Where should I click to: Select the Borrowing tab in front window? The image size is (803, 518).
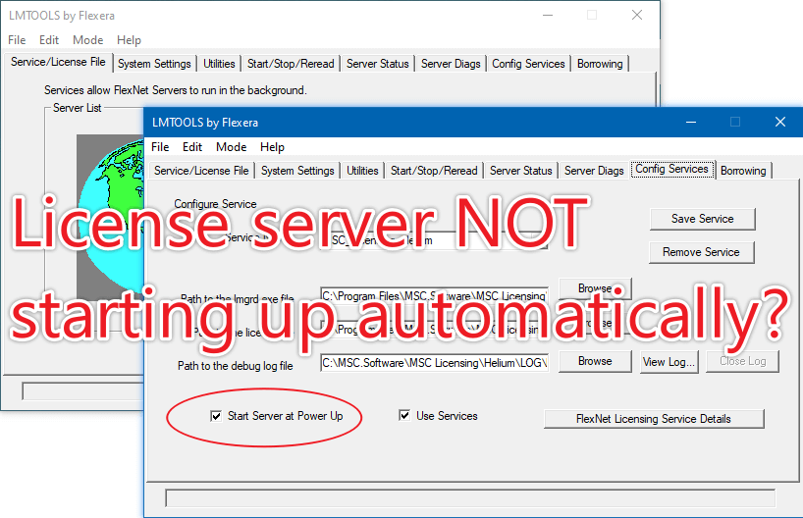click(x=743, y=171)
